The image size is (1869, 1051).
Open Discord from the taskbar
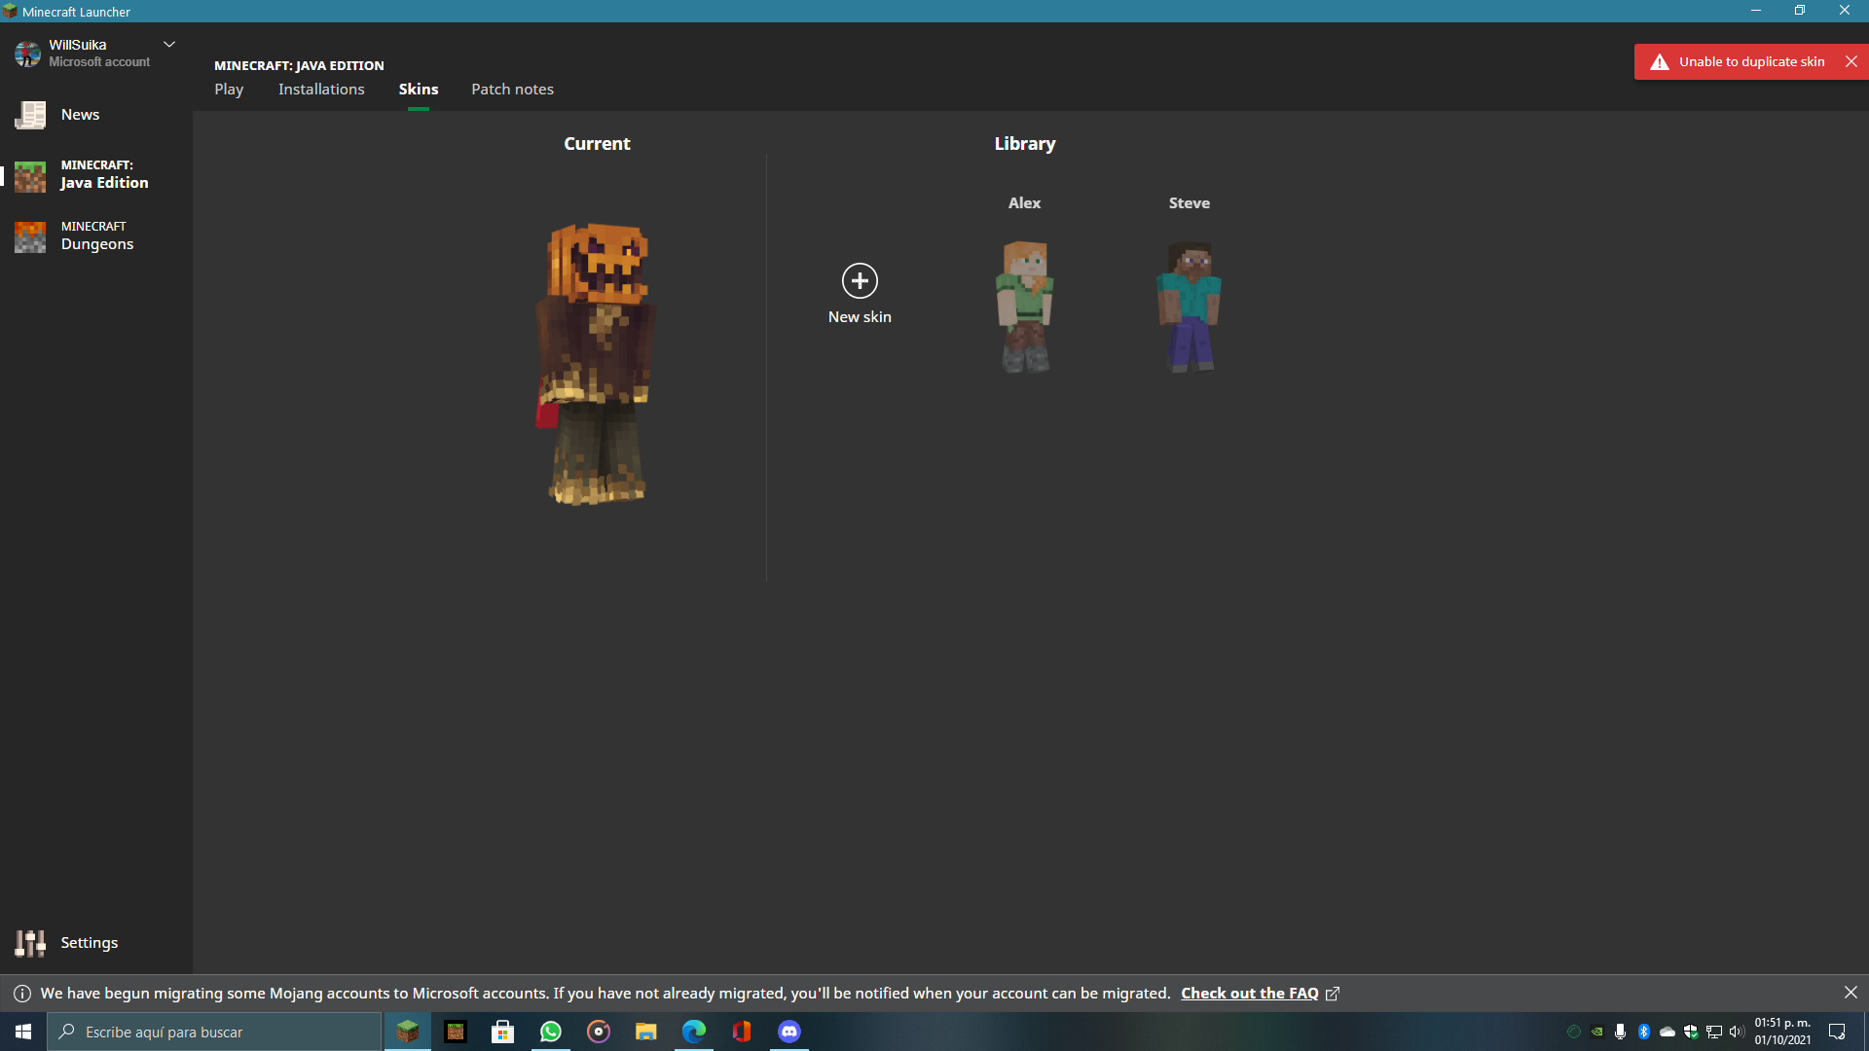789,1032
